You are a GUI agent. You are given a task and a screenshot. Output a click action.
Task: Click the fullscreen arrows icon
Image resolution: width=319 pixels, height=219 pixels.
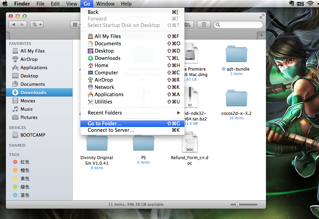tap(262, 16)
